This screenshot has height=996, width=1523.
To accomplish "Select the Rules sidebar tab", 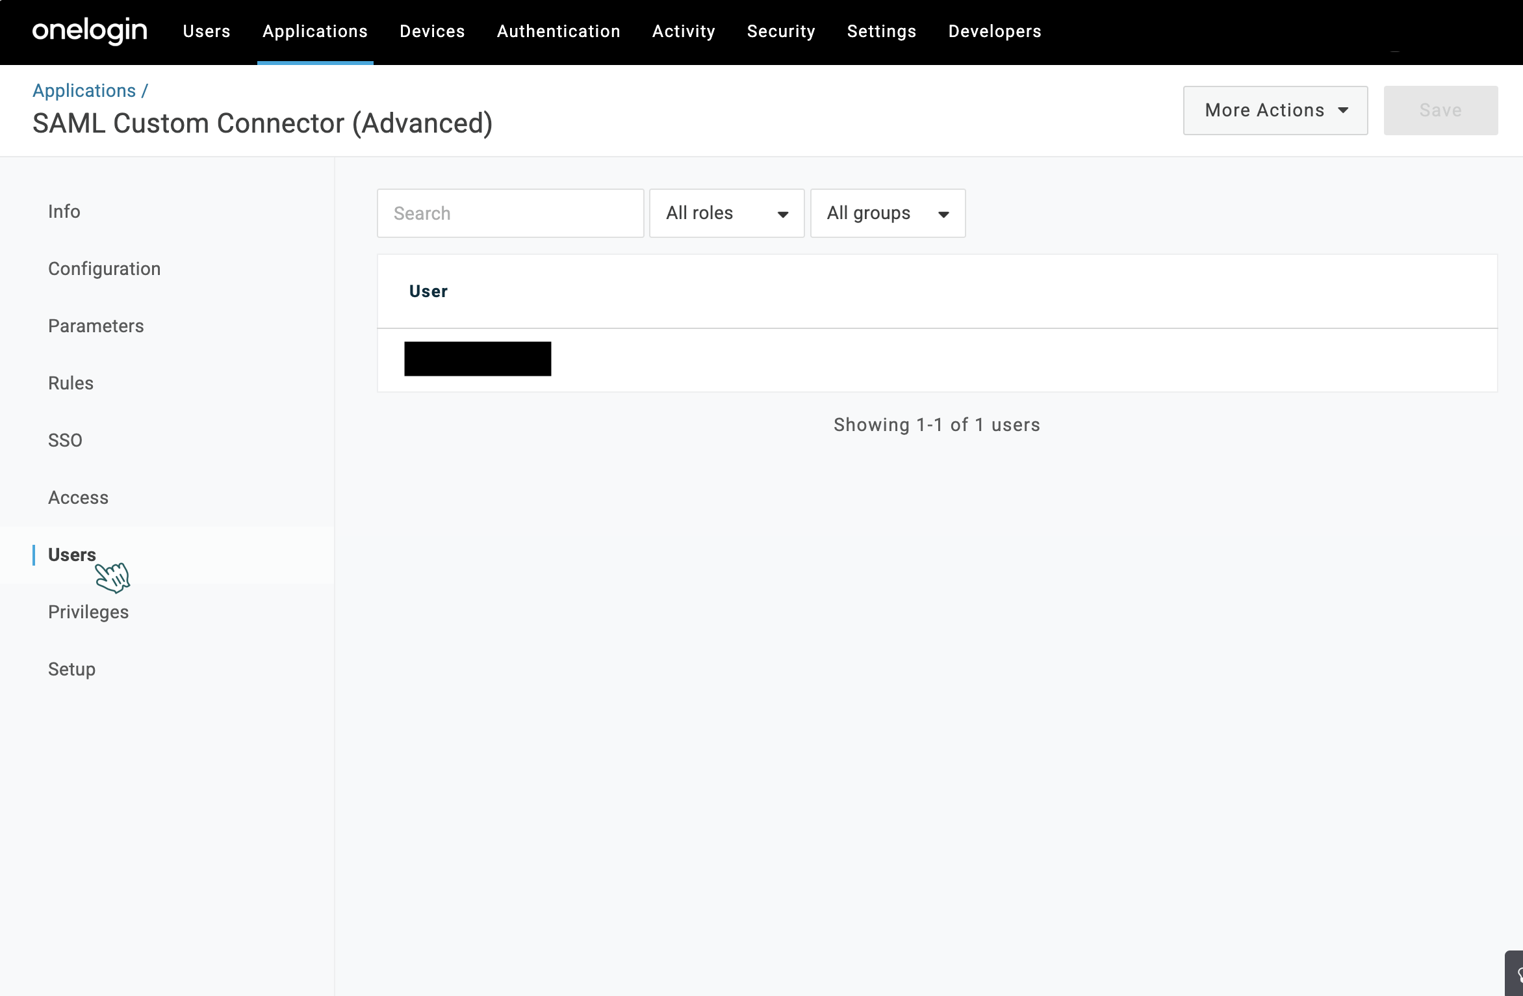I will (x=71, y=384).
